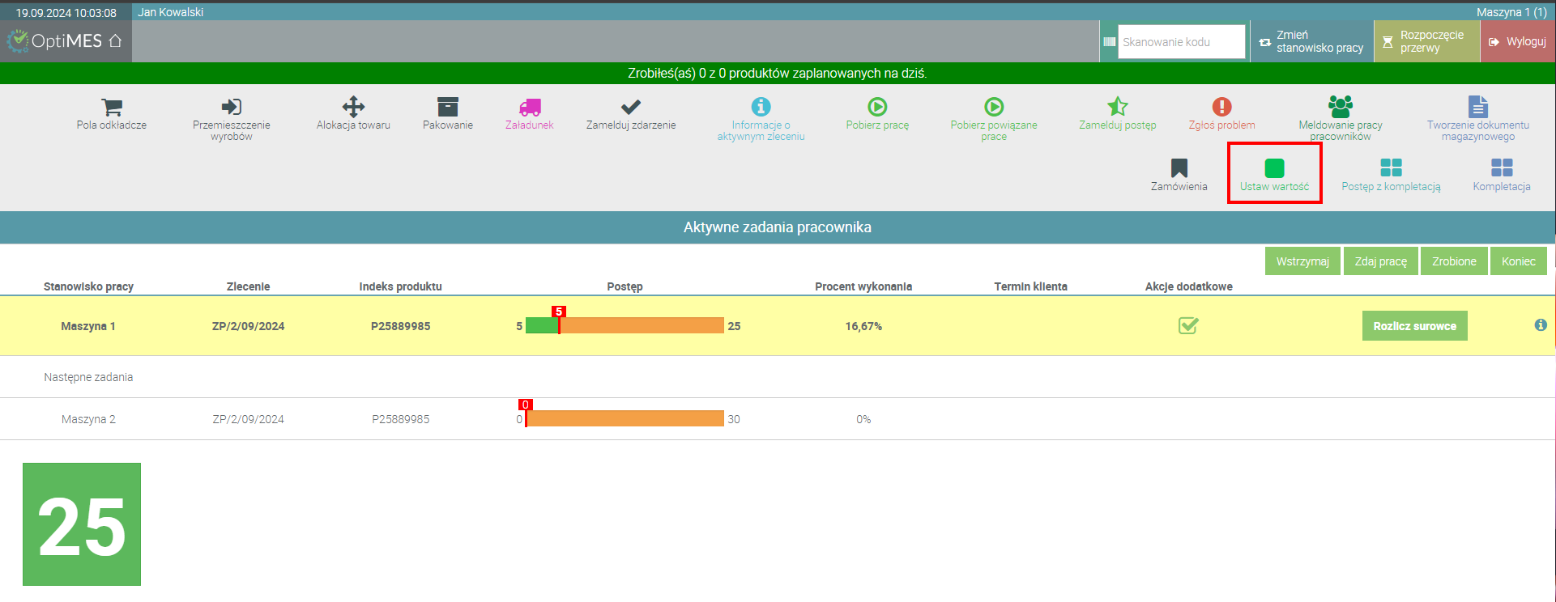Click Zmień stanowisko pracy in header
Viewport: 1556px width, 602px height.
1311,41
